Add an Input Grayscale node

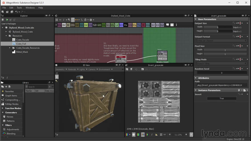tap(158, 25)
